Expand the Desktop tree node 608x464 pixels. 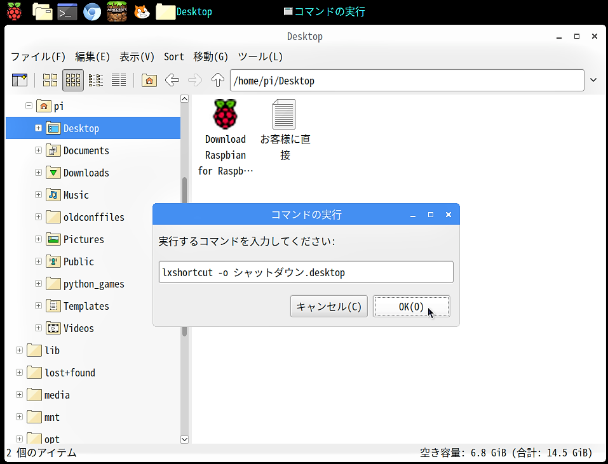(38, 128)
